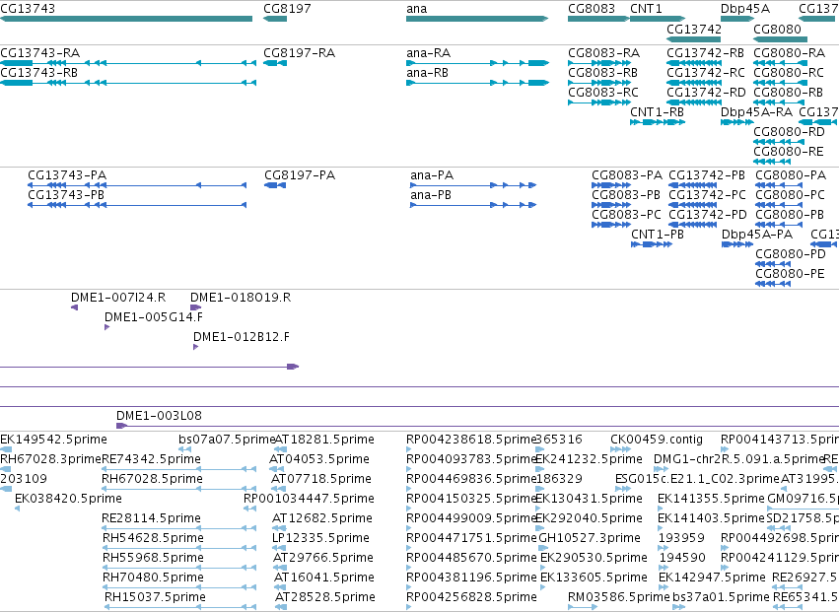Select protein ana-PA
The image size is (839, 612).
(473, 185)
